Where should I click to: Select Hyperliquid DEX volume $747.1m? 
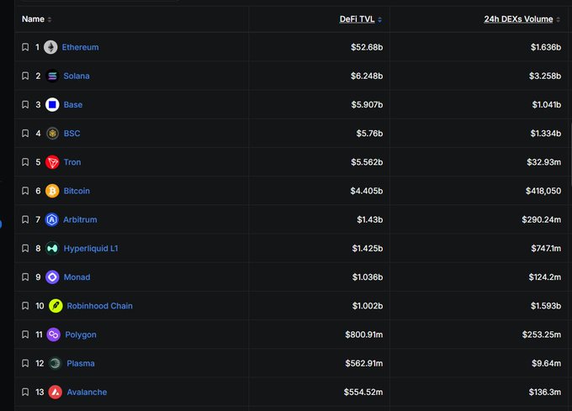pos(546,249)
